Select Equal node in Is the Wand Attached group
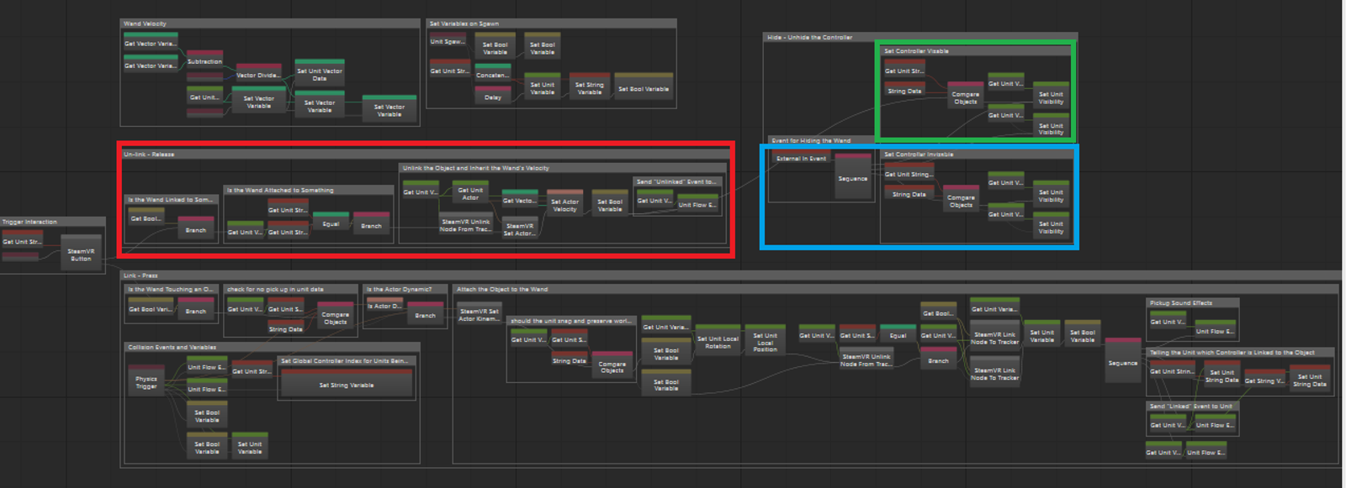The height and width of the screenshot is (488, 1346). (331, 221)
